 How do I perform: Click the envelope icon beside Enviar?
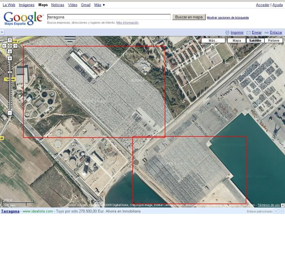(x=249, y=33)
